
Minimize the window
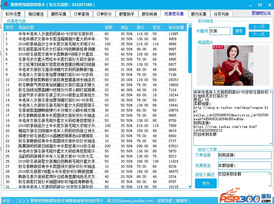[250, 5]
